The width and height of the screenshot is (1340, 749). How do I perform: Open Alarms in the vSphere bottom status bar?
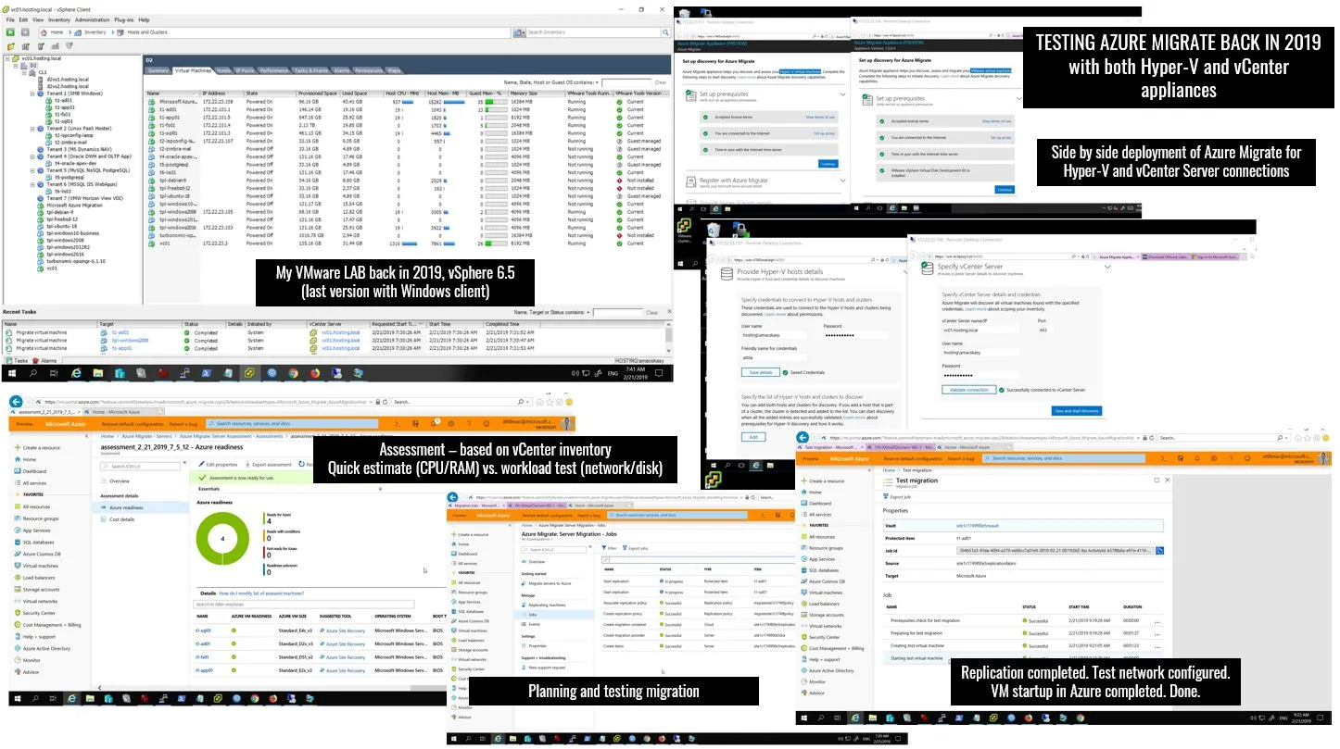coord(46,360)
